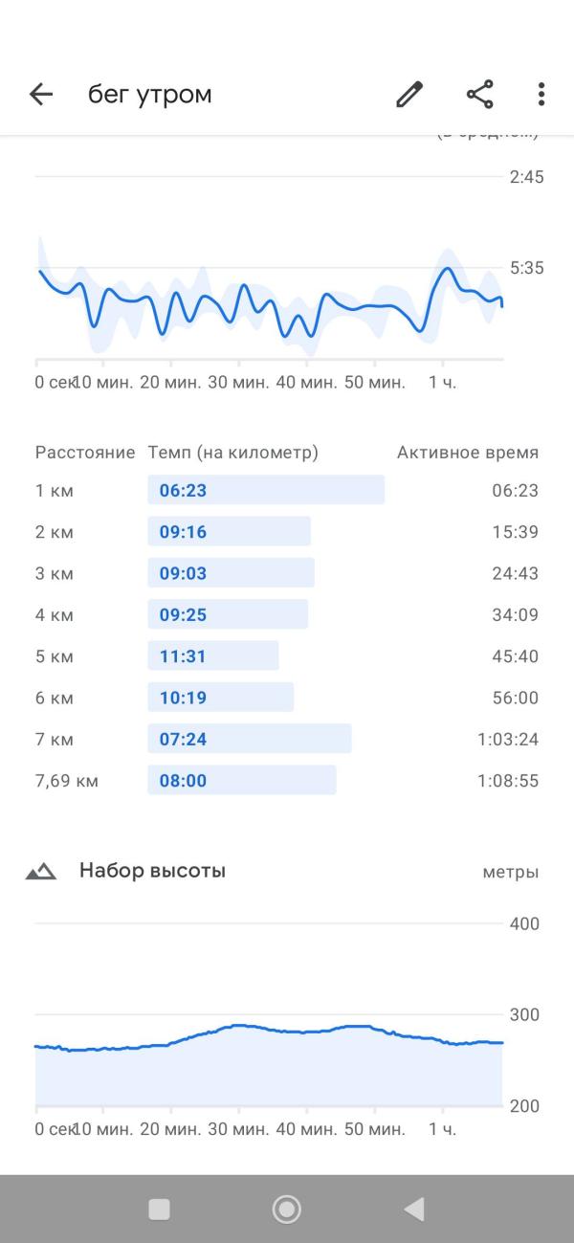This screenshot has width=574, height=1243.
Task: Open the pencil edit icon
Action: [409, 94]
